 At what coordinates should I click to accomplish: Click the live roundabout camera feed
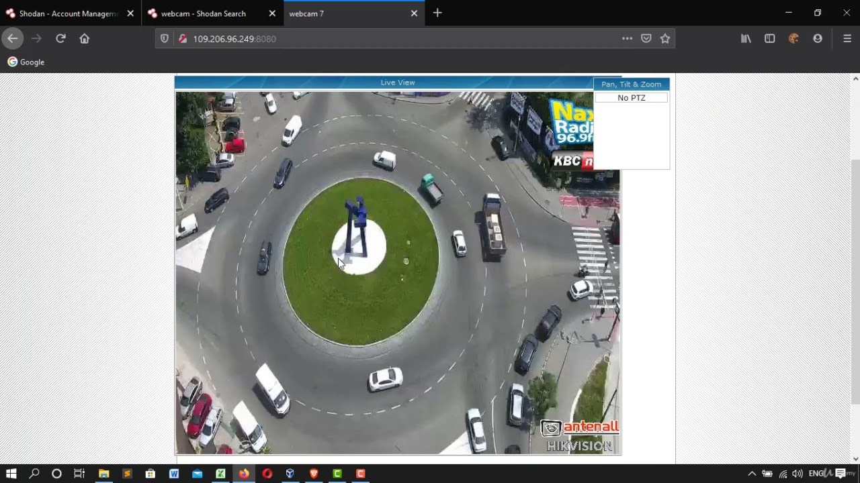tap(398, 273)
